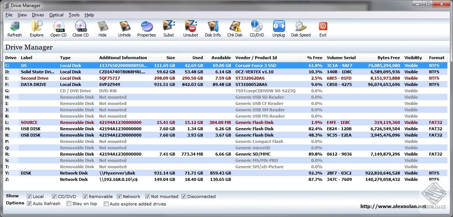Uncheck the Not mounted filter checkbox
The height and width of the screenshot is (217, 453).
pos(148,196)
